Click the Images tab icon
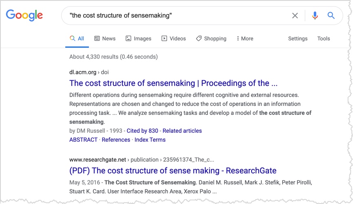Image resolution: width=353 pixels, height=204 pixels. pyautogui.click(x=128, y=38)
